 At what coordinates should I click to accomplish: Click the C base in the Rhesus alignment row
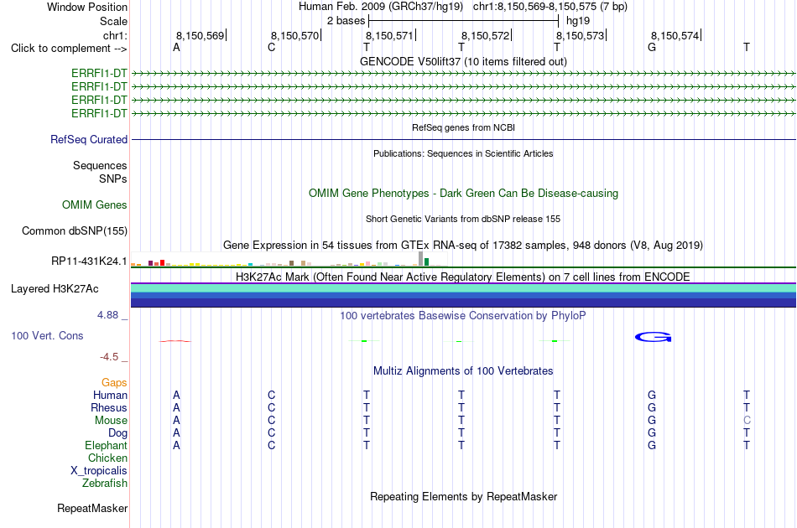272,407
